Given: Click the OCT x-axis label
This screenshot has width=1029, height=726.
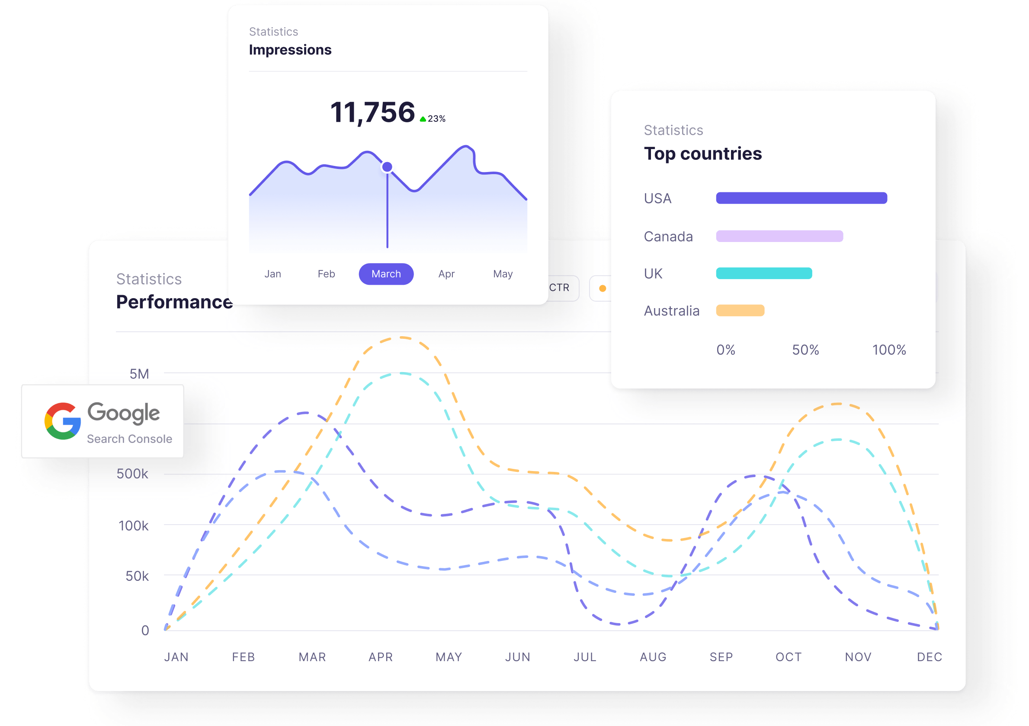Looking at the screenshot, I should [x=789, y=657].
